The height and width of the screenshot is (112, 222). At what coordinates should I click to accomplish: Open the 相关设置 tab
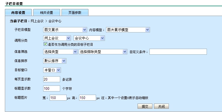pyautogui.click(x=46, y=13)
